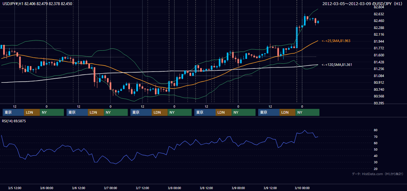Click the 3/9 12:00 time axis label
This screenshot has height=191, width=407.
270,188
